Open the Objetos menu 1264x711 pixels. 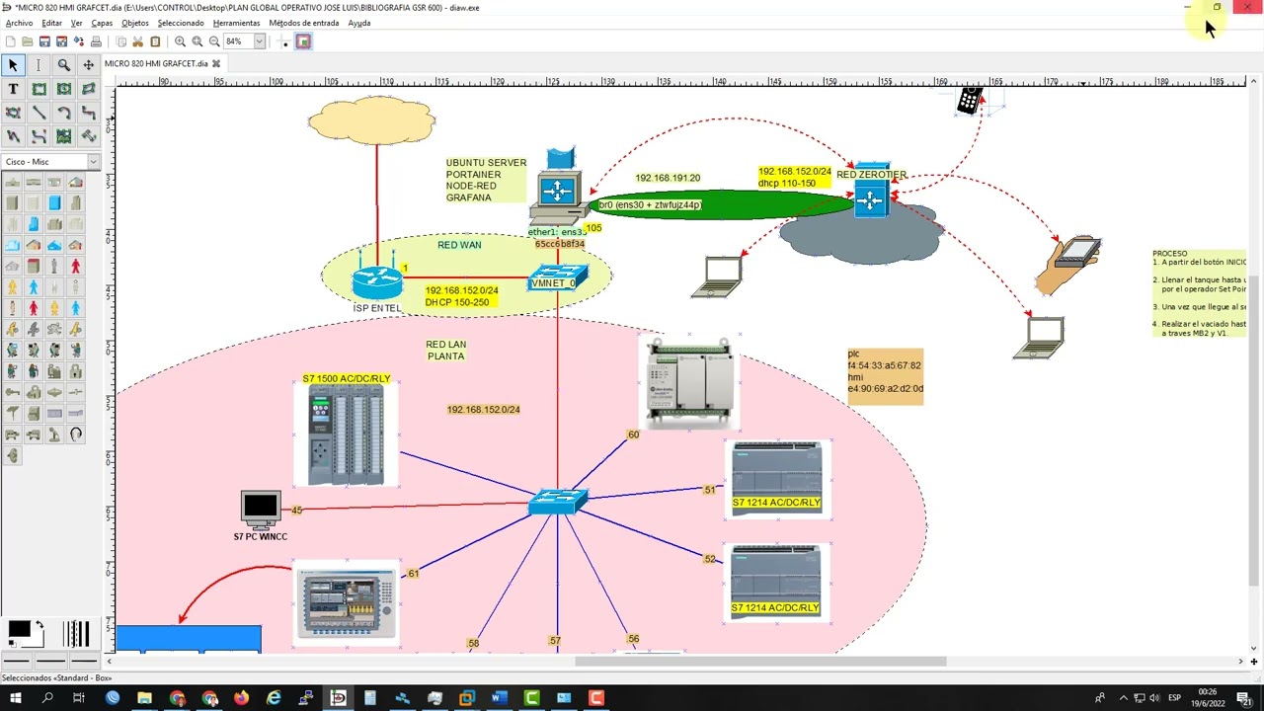coord(135,23)
